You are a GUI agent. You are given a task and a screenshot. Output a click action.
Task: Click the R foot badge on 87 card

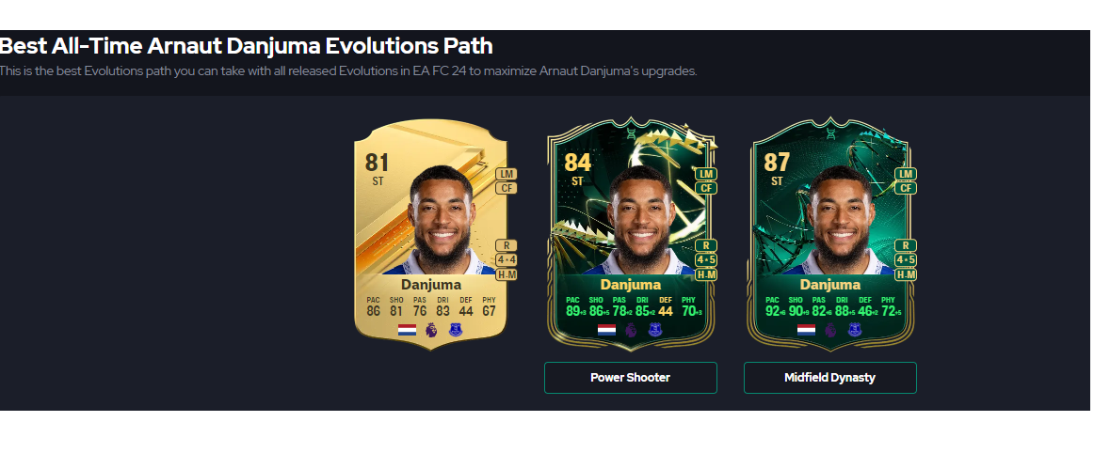tap(906, 245)
